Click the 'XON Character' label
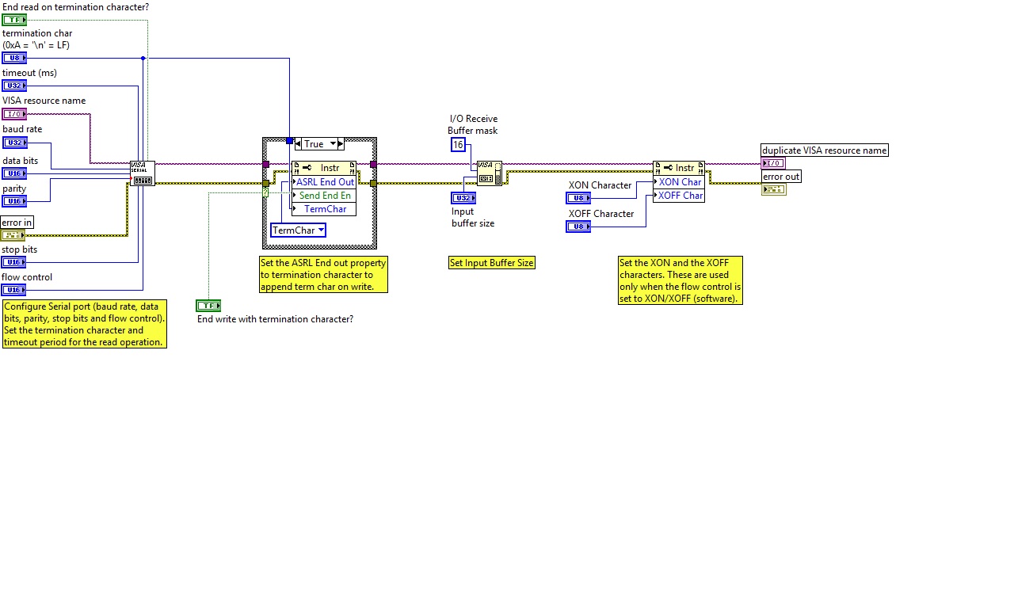Viewport: 1014px width, 613px height. (x=600, y=185)
